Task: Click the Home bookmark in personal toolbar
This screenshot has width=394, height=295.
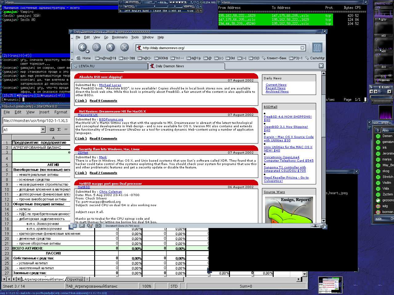Action: 84,58
